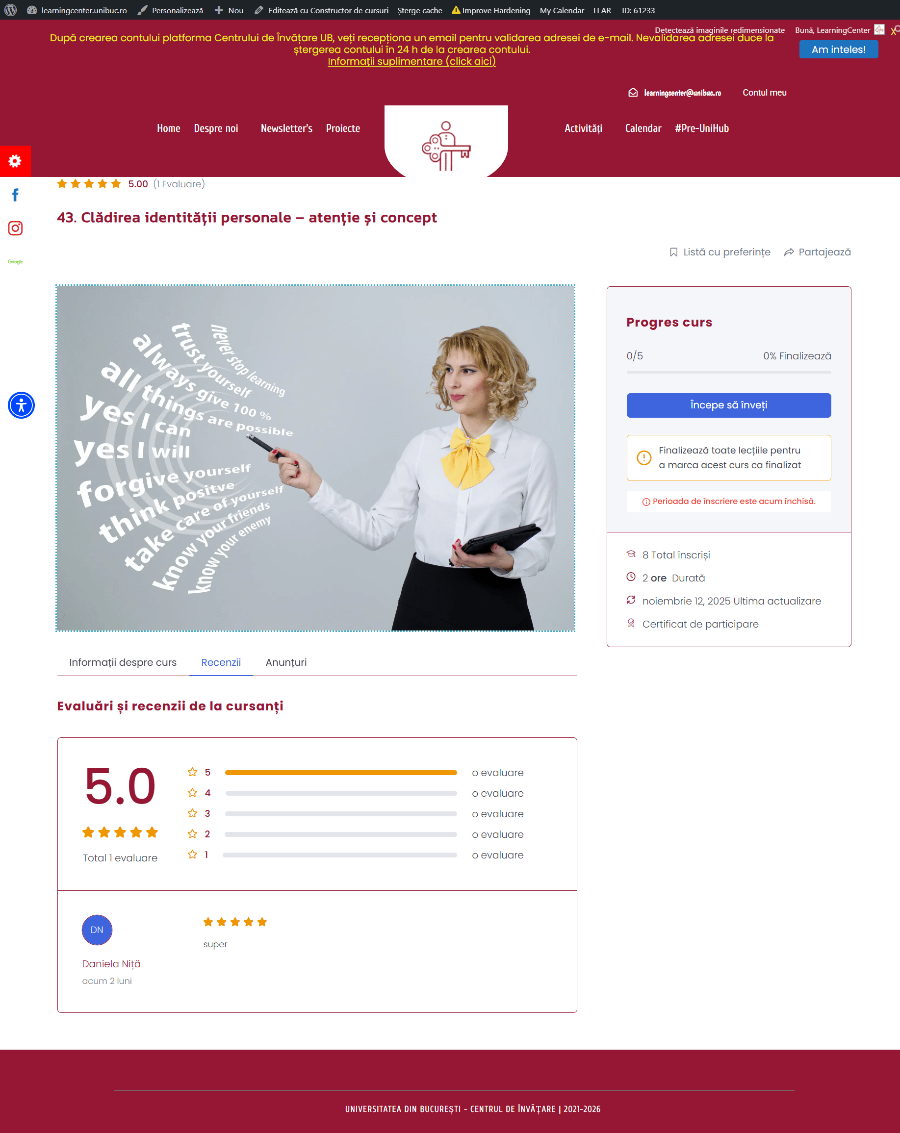Expand the Nou admin bar menu
The width and height of the screenshot is (900, 1133).
229,10
